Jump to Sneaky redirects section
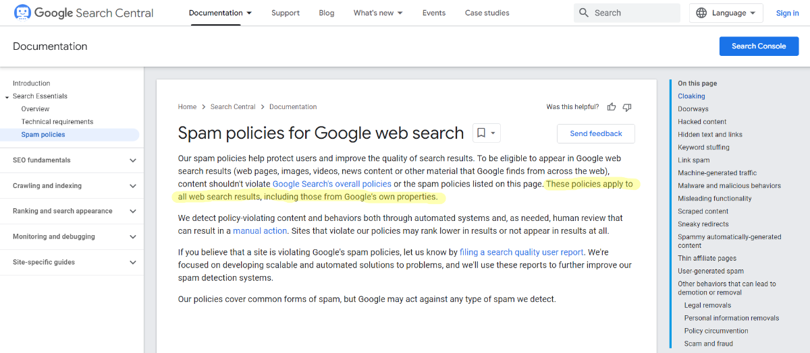The height and width of the screenshot is (353, 810). coord(703,224)
